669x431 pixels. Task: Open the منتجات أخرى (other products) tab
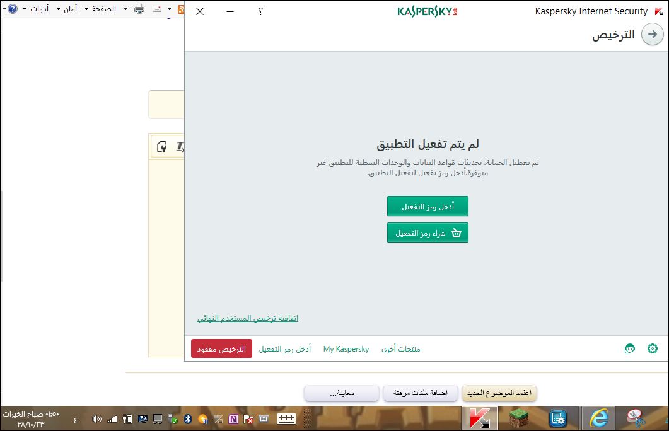(400, 349)
